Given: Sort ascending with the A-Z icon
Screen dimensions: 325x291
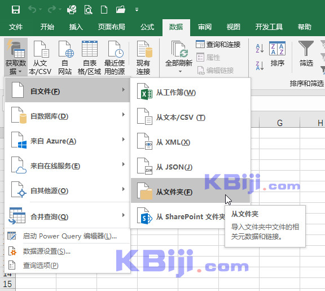Looking at the screenshot, I should (260, 49).
